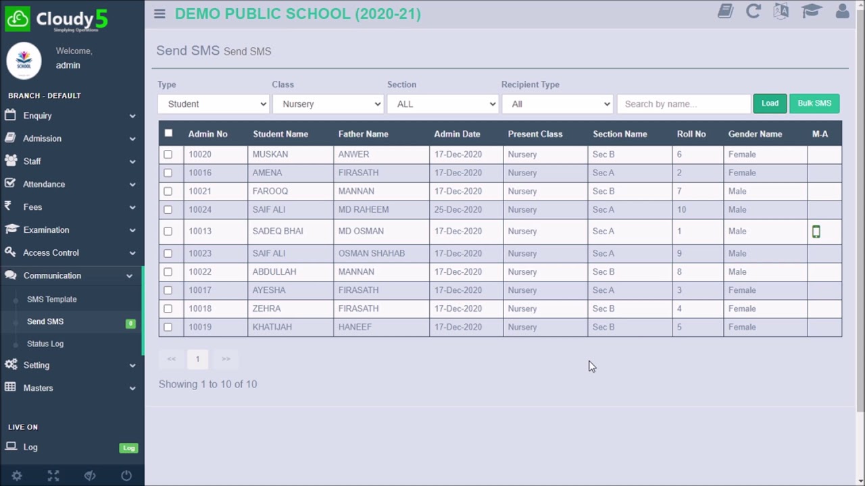Screen dimensions: 865x486
Task: Click the green Log badge
Action: (x=128, y=448)
